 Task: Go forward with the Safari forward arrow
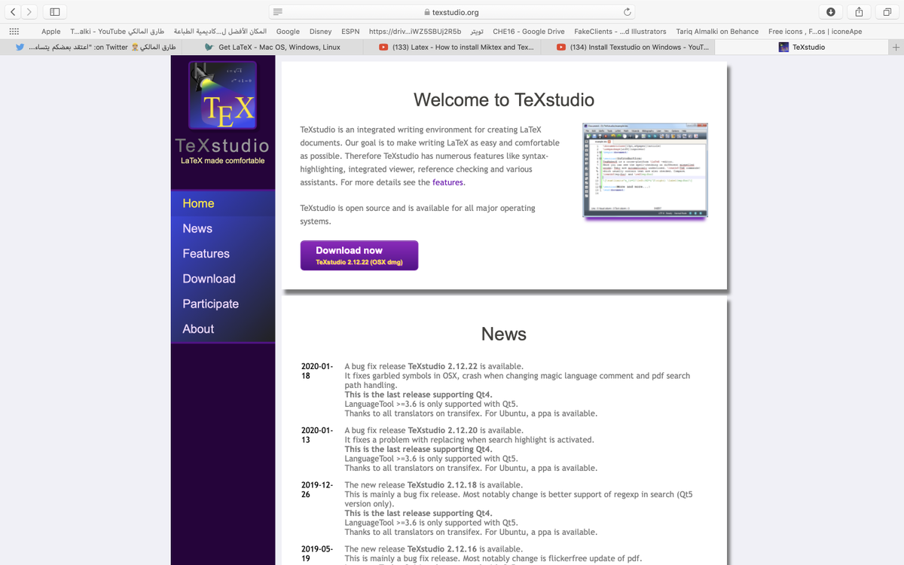pos(29,11)
